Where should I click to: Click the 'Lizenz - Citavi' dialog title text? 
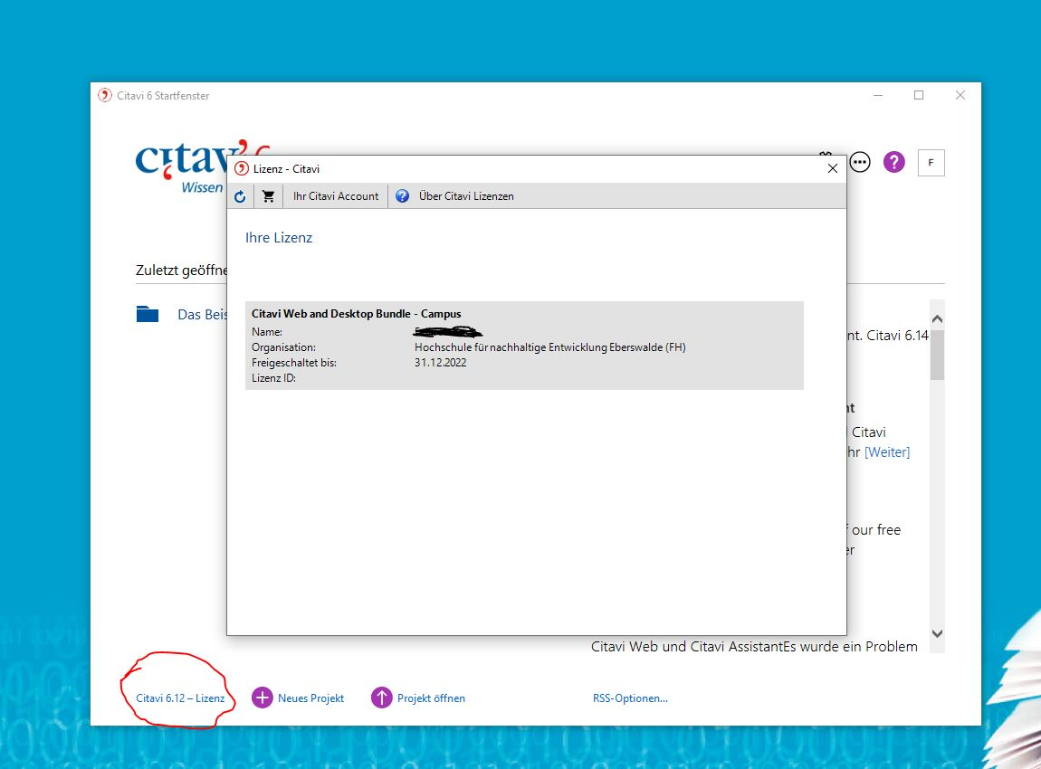pos(286,168)
